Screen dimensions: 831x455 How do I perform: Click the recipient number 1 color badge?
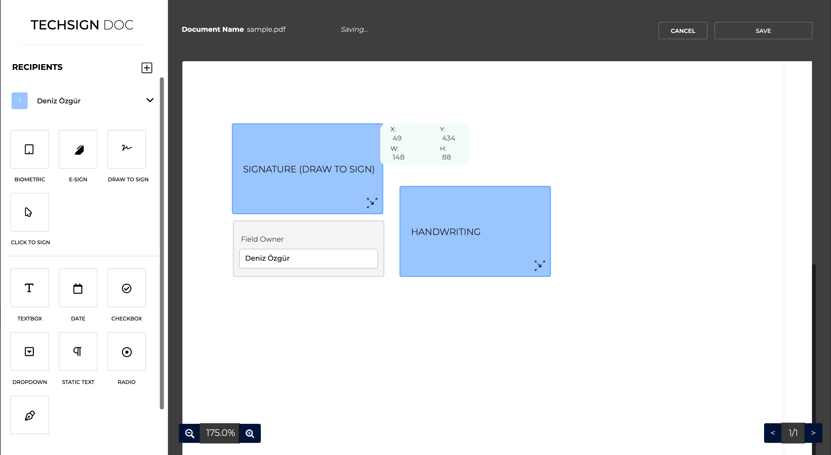(x=19, y=101)
